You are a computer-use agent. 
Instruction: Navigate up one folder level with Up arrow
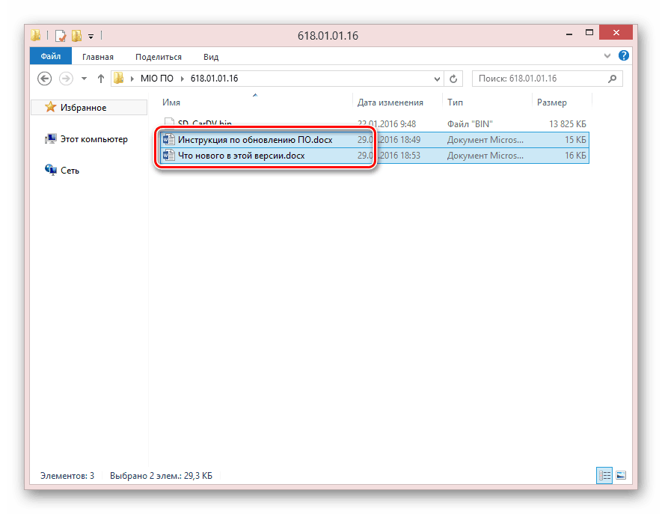click(x=99, y=79)
